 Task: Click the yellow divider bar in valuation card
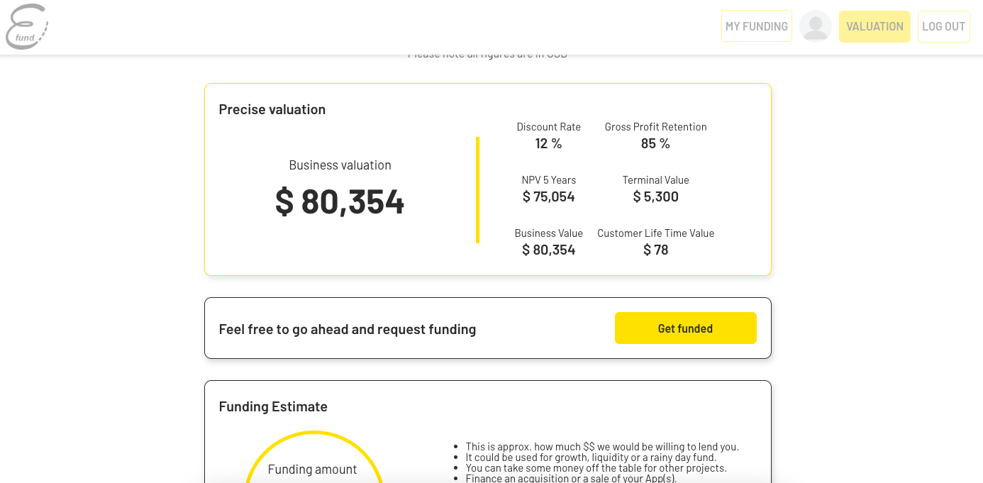tap(476, 190)
